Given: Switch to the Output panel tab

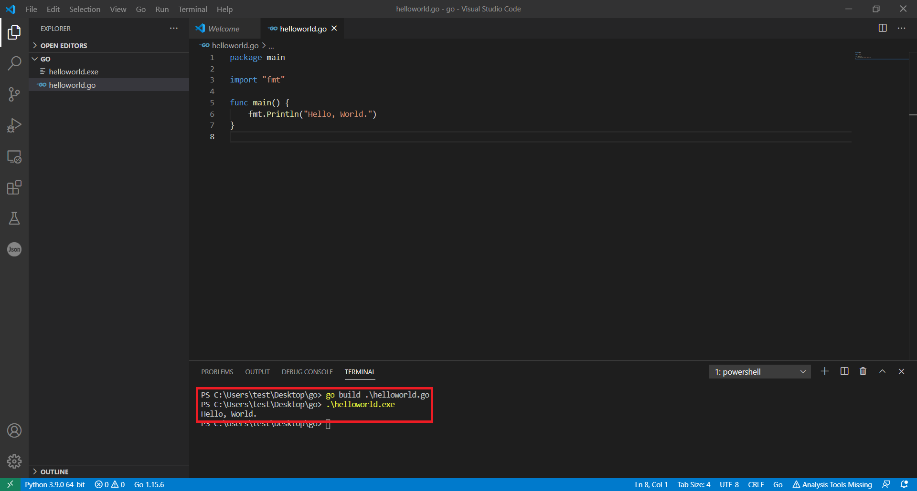Looking at the screenshot, I should pyautogui.click(x=257, y=372).
